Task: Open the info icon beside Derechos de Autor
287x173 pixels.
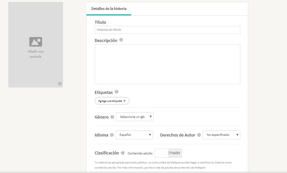Action: [x=199, y=135]
